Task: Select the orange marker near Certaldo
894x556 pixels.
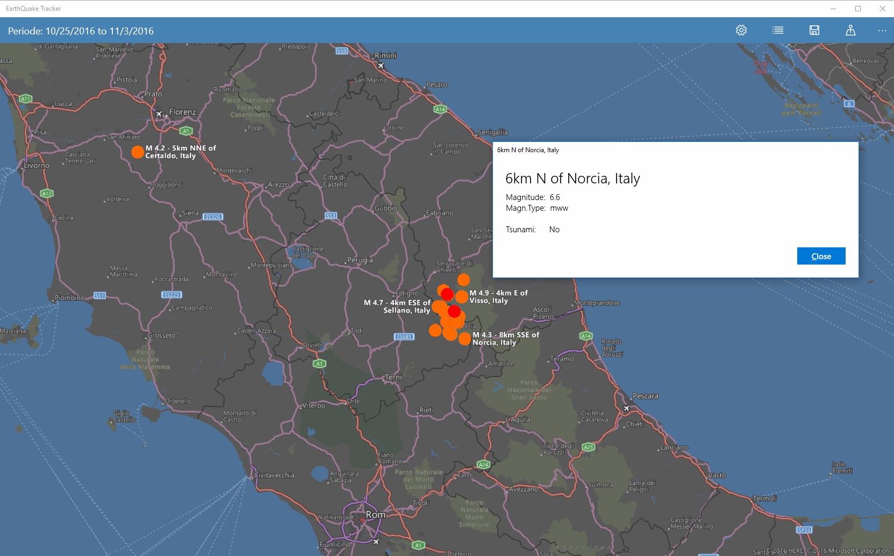Action: coord(138,152)
